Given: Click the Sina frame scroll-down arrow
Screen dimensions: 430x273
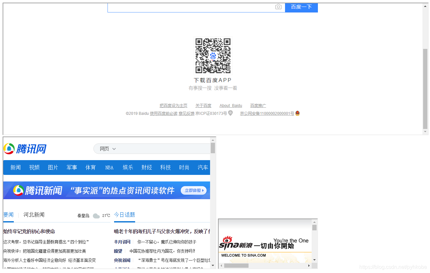Looking at the screenshot, I should point(314,260).
